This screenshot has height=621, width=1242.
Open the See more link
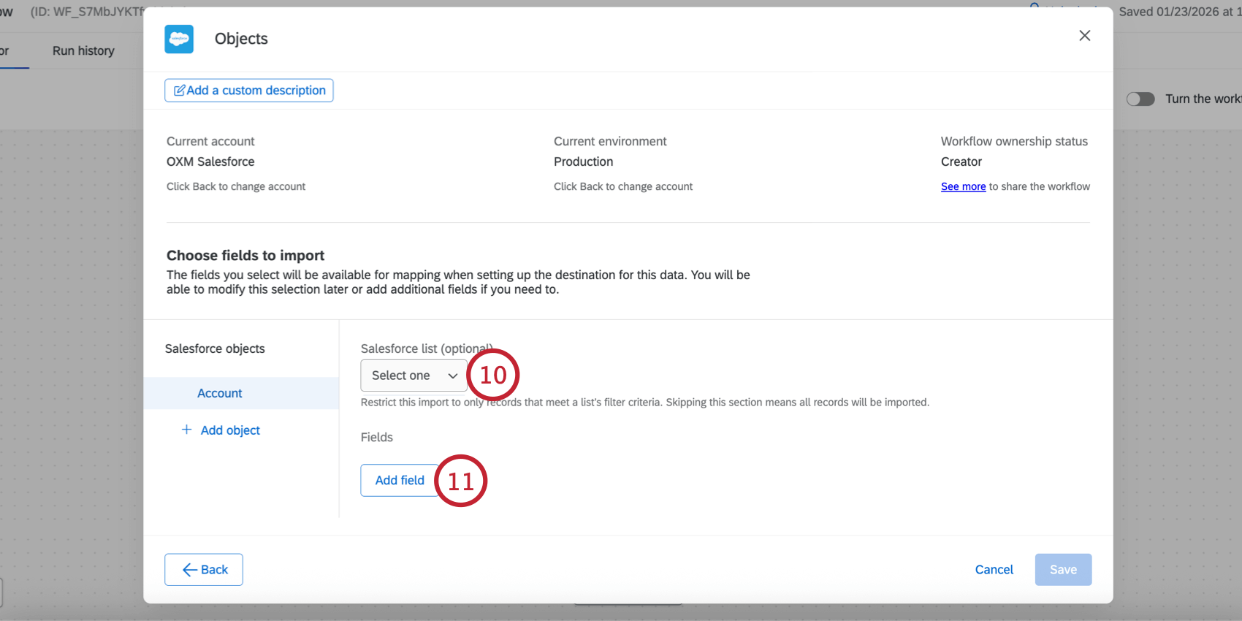tap(963, 187)
